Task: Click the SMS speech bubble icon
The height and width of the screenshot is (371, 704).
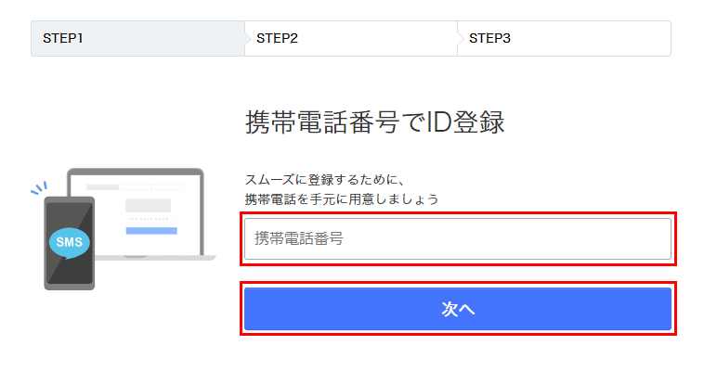Action: point(69,243)
